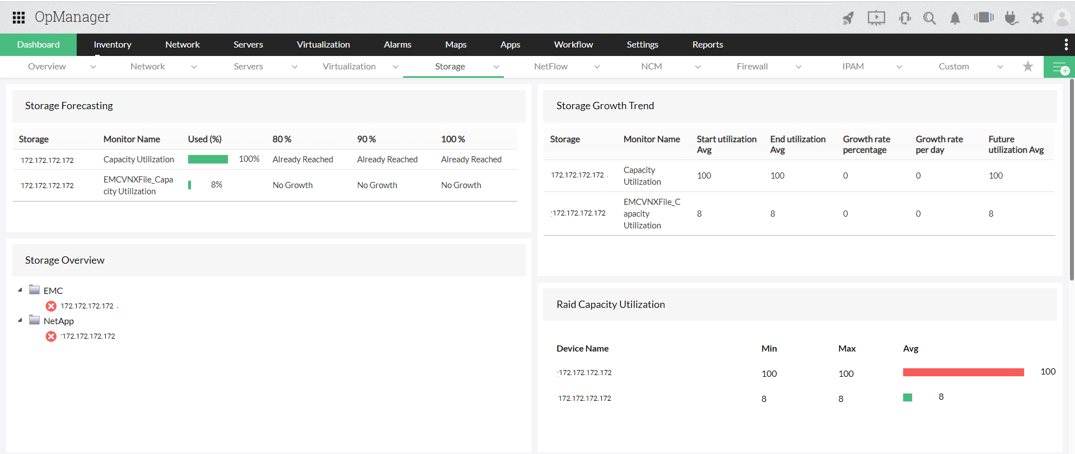Click the plug integrations icon
The width and height of the screenshot is (1075, 454).
point(1011,18)
